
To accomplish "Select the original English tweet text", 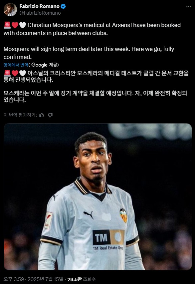I will pos(92,41).
